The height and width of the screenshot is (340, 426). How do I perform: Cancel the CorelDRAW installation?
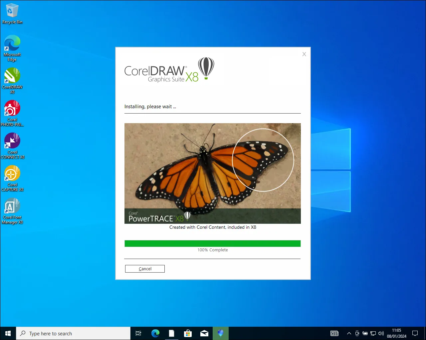pos(145,269)
